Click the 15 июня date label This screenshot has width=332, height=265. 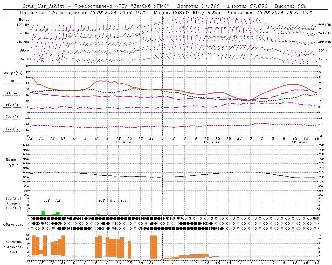pyautogui.click(x=211, y=142)
